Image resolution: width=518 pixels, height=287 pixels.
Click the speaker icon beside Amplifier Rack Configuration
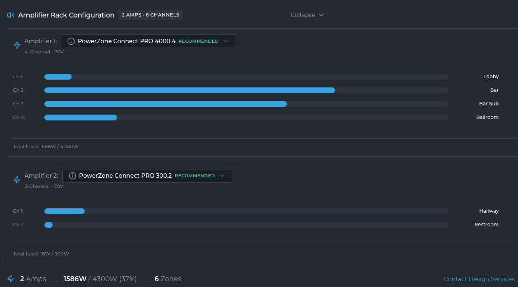[11, 15]
